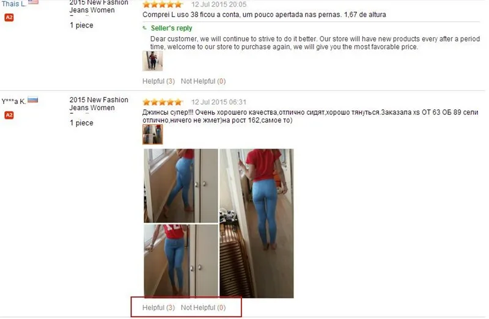Mark the Thais L. review as Helpful

point(158,81)
